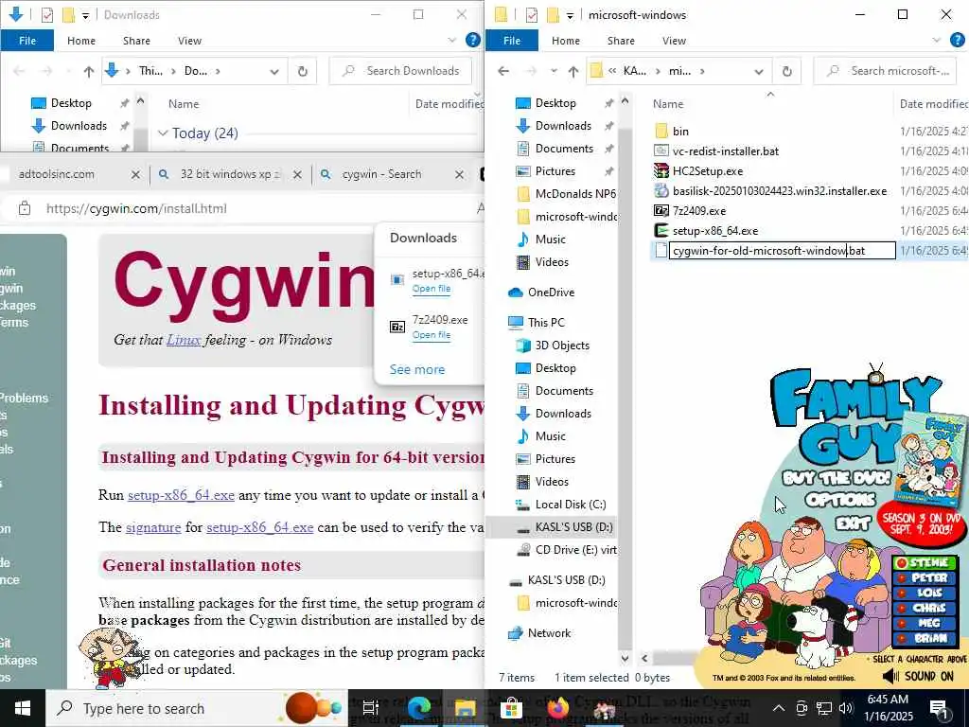Open View tab in Downloads window
969x727 pixels.
[189, 40]
